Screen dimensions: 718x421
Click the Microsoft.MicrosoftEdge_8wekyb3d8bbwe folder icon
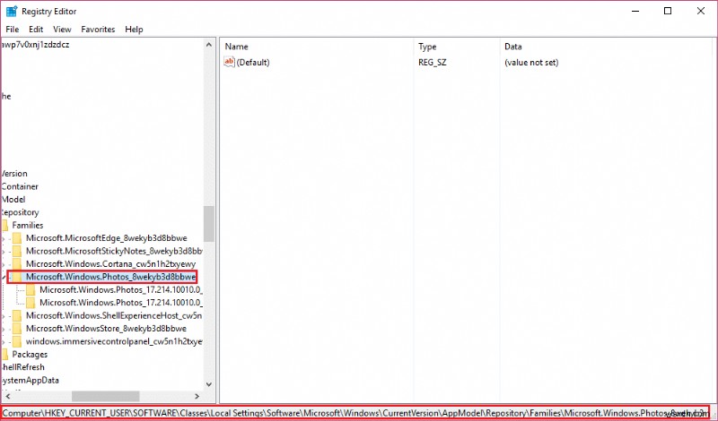point(17,238)
